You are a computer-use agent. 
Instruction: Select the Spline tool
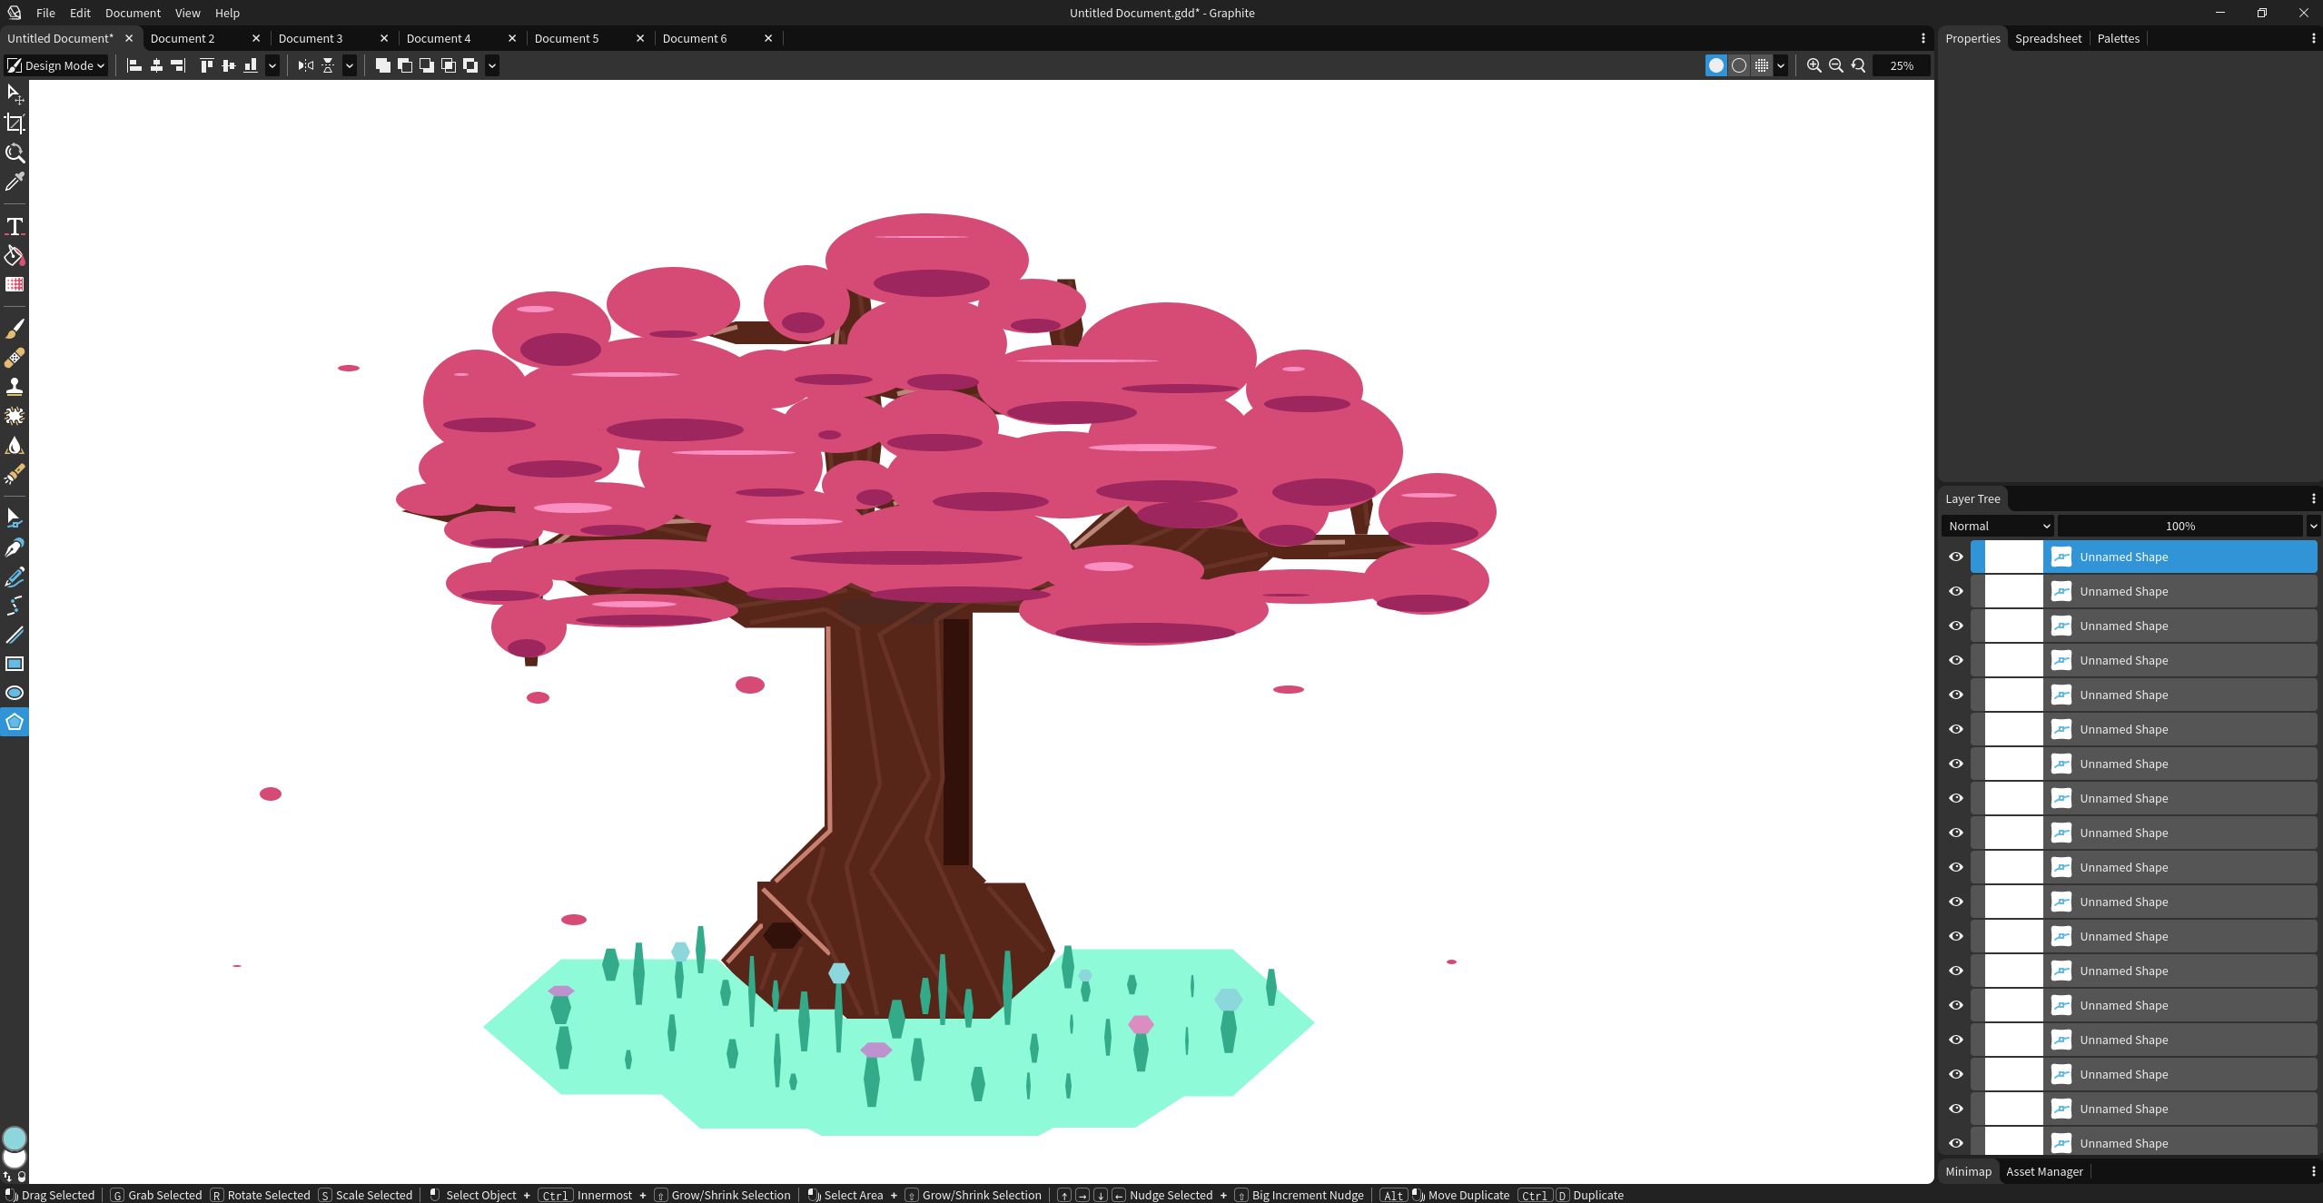(x=15, y=606)
